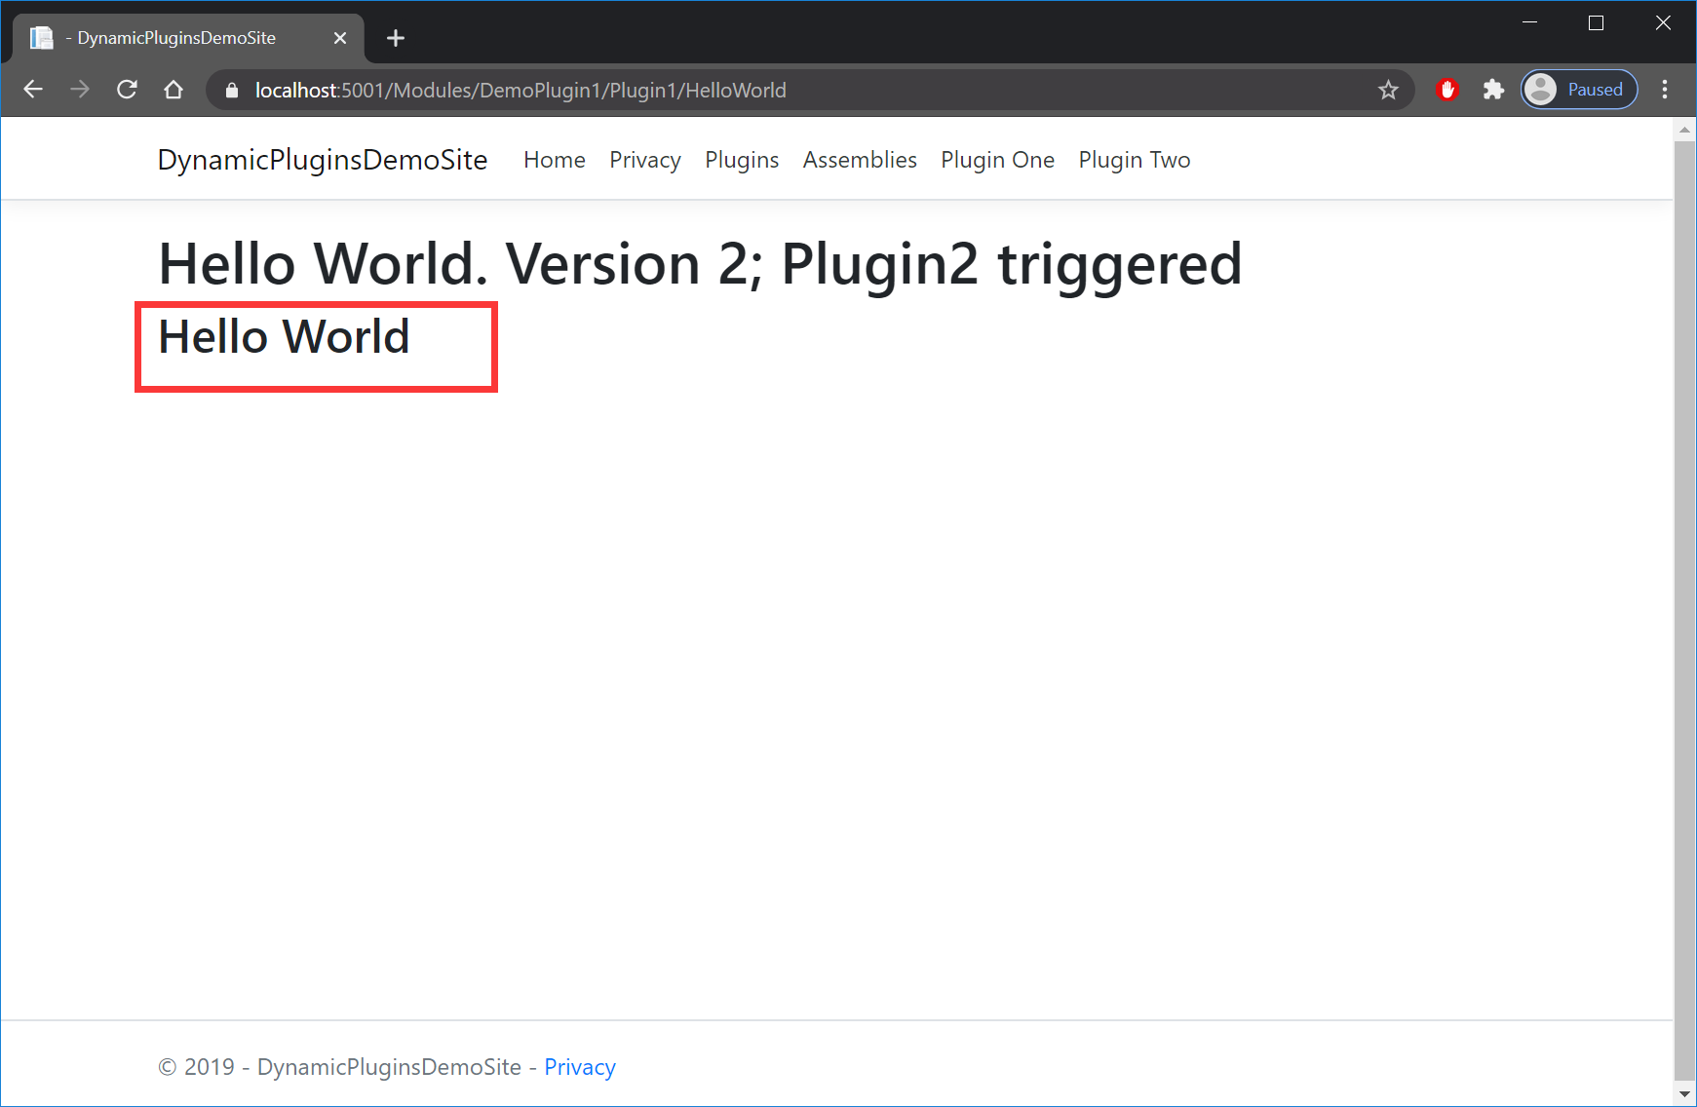Click the scrollbar down arrow
Viewport: 1697px width, 1107px height.
pos(1684,1094)
